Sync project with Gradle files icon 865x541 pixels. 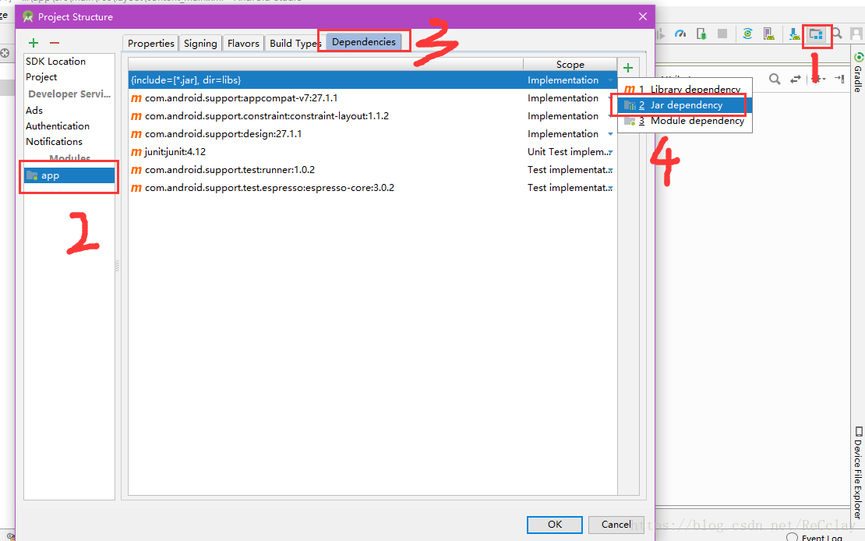[747, 34]
